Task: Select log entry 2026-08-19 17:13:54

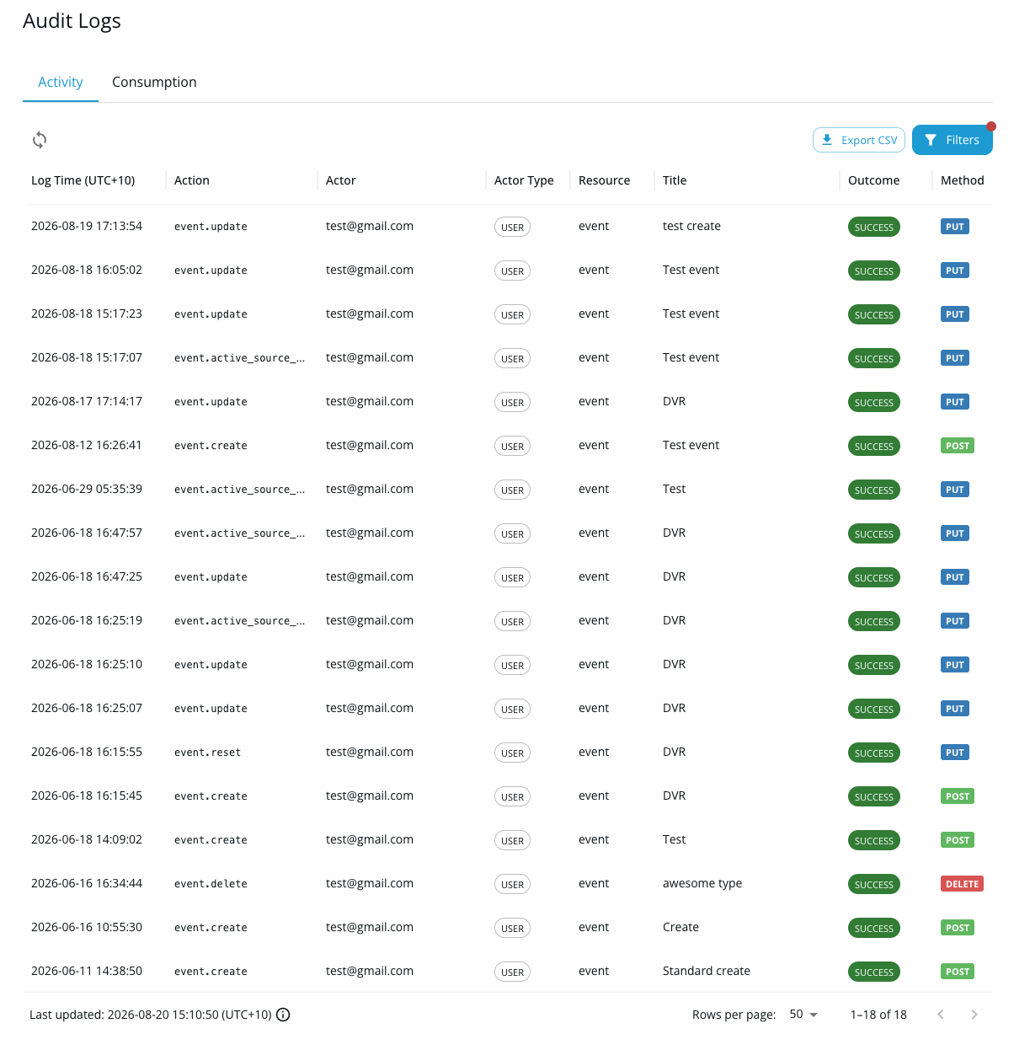Action: pos(508,226)
